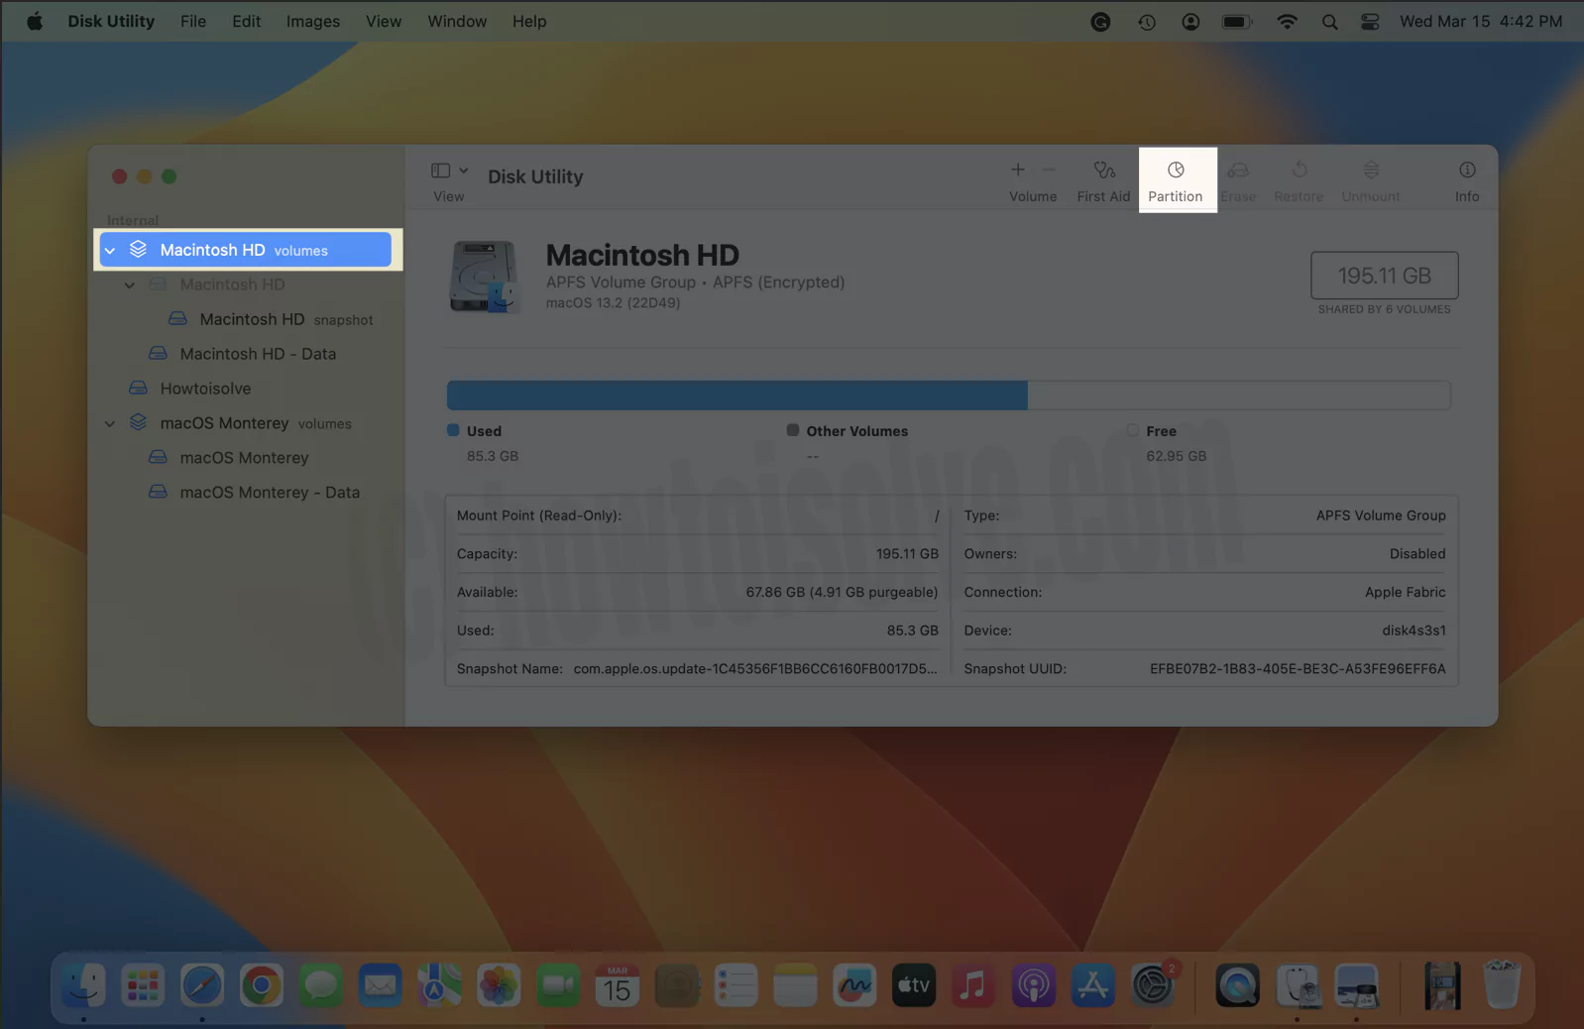This screenshot has height=1029, width=1584.
Task: Open Apple TV from the Dock
Action: [914, 985]
